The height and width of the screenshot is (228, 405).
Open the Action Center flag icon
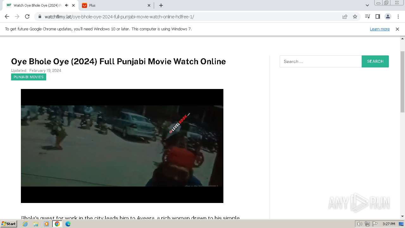(x=375, y=224)
